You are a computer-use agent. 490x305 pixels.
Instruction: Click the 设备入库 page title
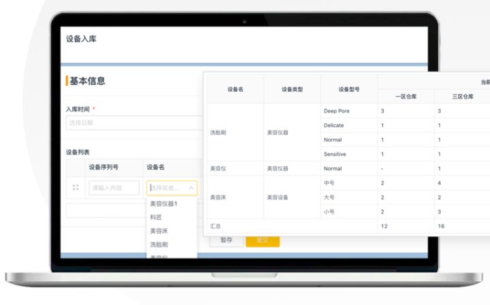coord(81,39)
